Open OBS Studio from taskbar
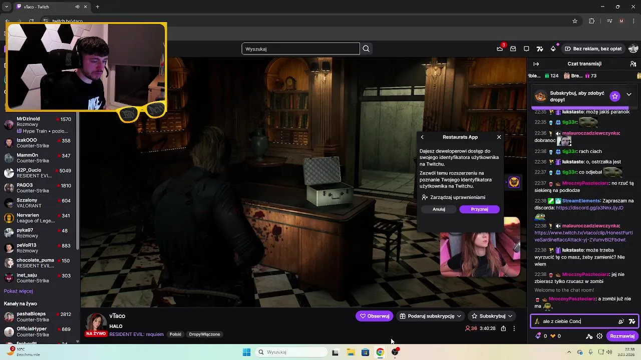 [x=395, y=352]
